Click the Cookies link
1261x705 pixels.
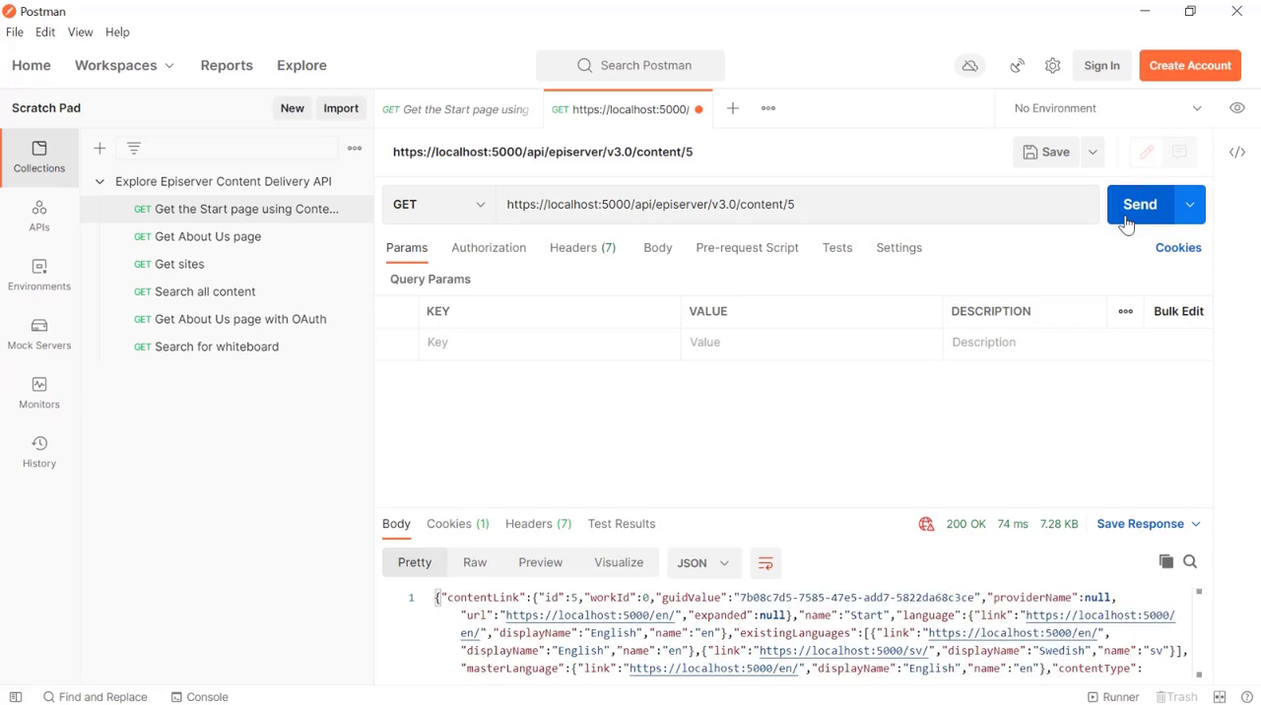[1178, 248]
